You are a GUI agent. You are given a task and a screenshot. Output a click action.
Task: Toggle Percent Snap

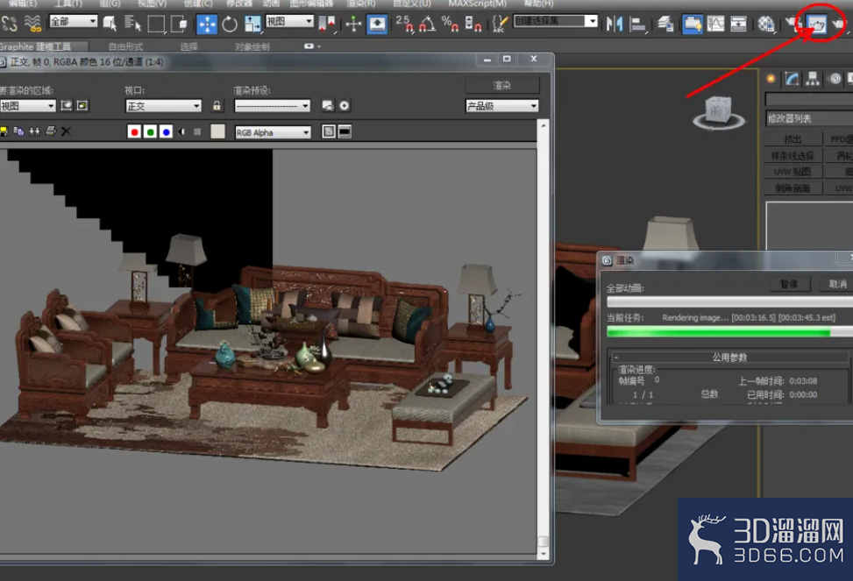[x=450, y=24]
